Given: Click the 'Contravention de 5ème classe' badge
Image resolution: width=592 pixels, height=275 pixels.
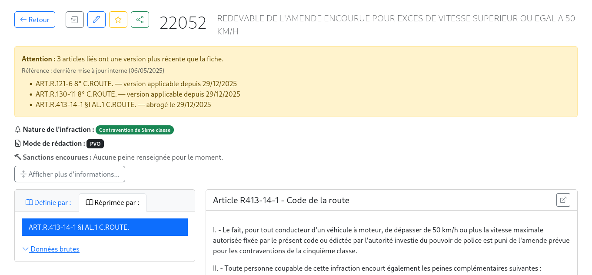Looking at the screenshot, I should [x=135, y=129].
